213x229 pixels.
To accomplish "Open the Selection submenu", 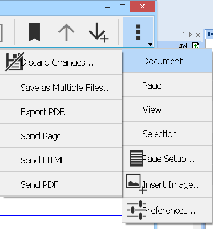I will pos(167,134).
